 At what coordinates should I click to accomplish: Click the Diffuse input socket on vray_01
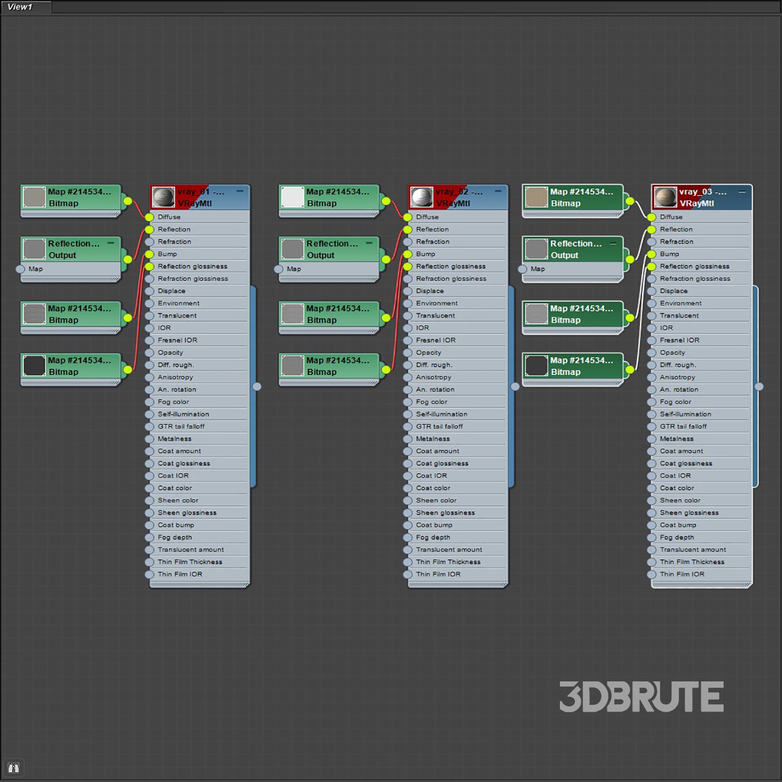(x=150, y=217)
